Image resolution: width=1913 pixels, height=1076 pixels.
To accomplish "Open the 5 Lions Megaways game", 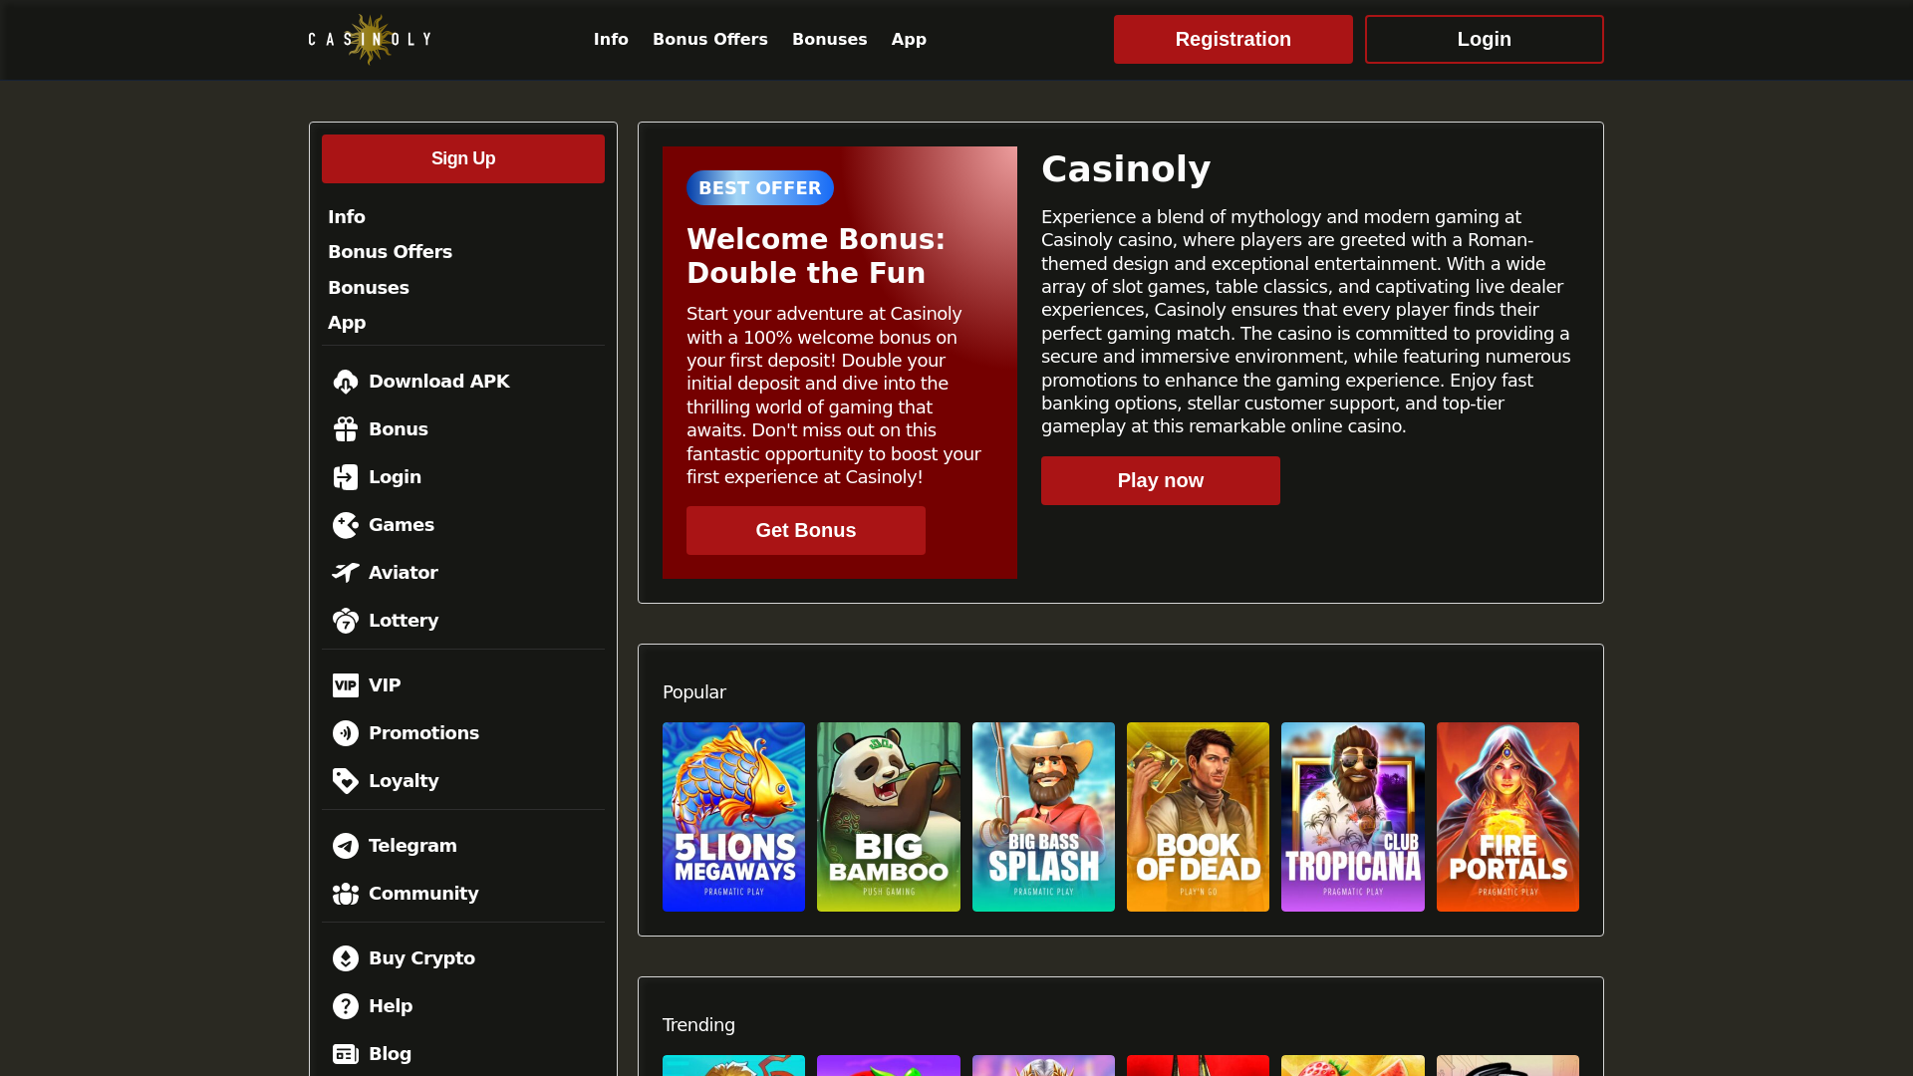I will coord(733,817).
